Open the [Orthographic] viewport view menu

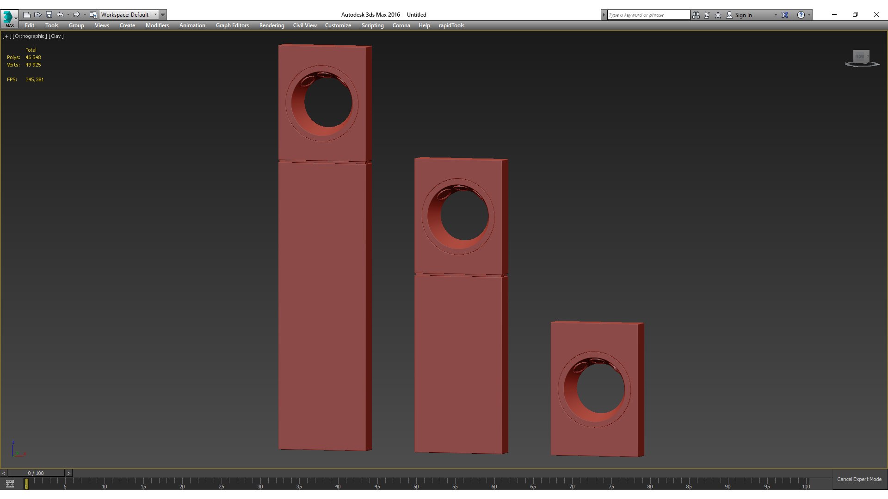point(30,36)
